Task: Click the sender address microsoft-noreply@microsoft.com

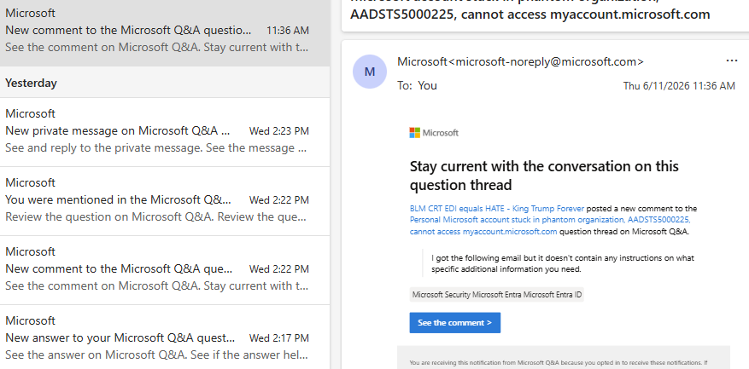Action: click(x=547, y=61)
